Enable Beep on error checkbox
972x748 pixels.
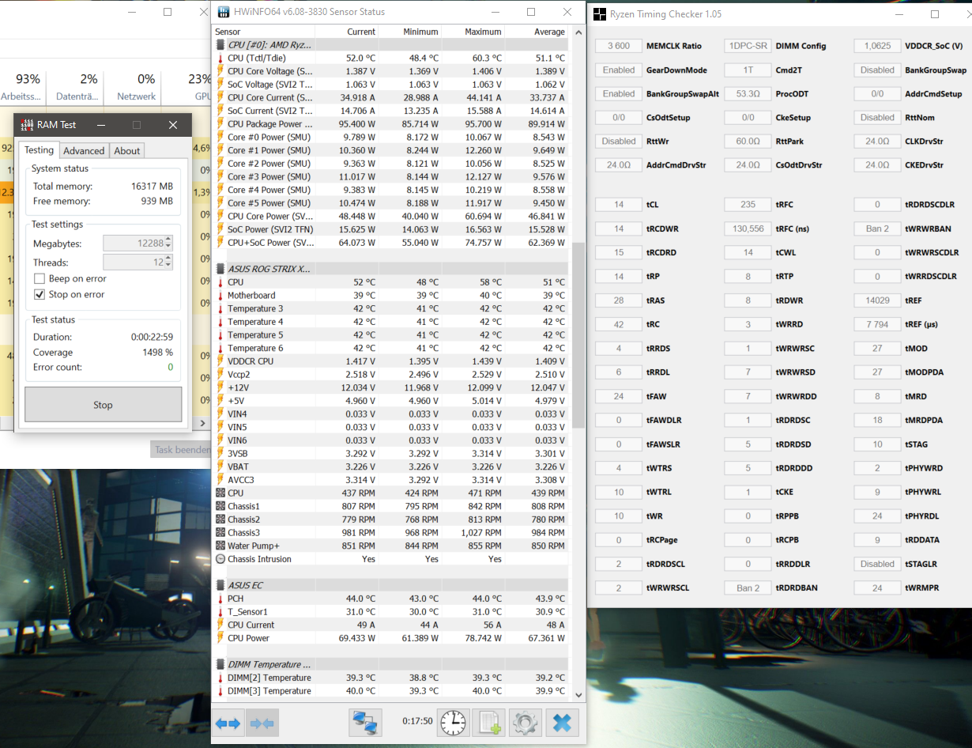click(x=40, y=278)
